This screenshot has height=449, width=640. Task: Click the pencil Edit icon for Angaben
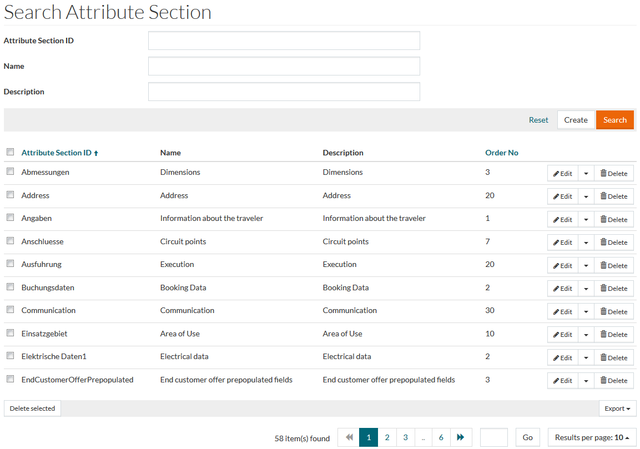tap(556, 220)
